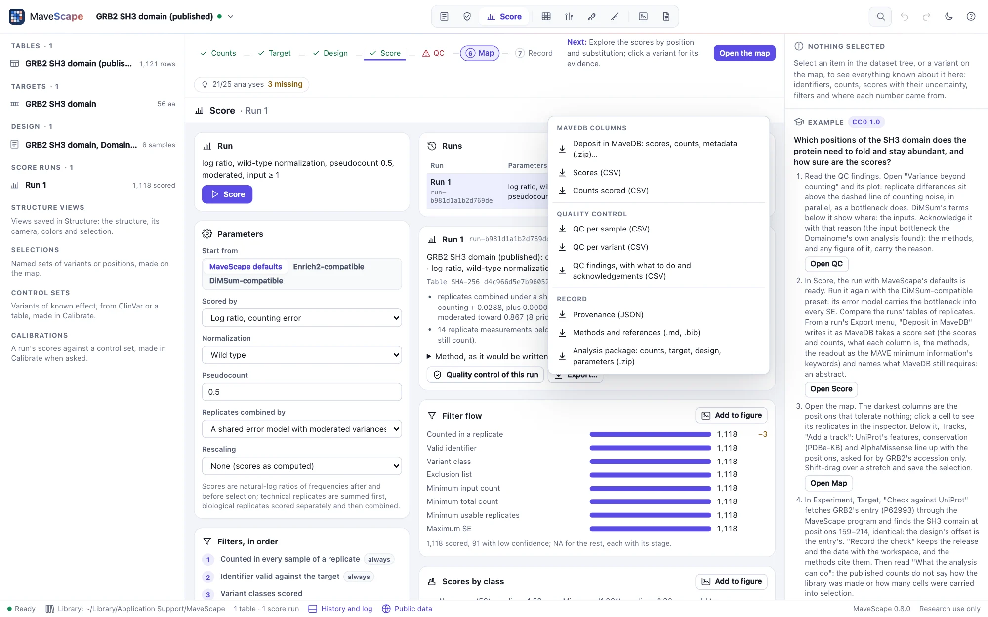Click Quality control of this run
The height and width of the screenshot is (617, 988).
pyautogui.click(x=485, y=375)
